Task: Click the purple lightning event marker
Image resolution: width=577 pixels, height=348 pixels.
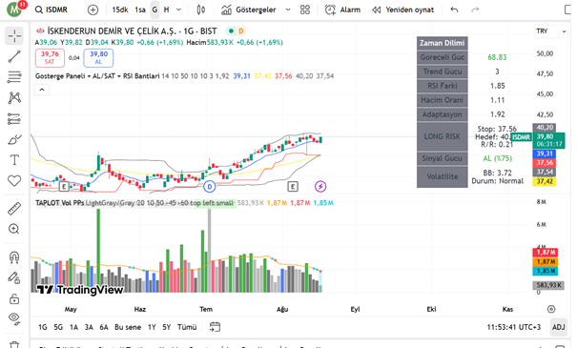Action: click(320, 187)
